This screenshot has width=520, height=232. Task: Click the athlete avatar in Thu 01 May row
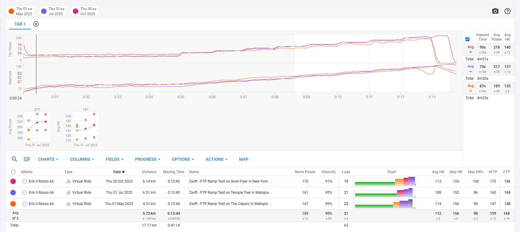25,204
